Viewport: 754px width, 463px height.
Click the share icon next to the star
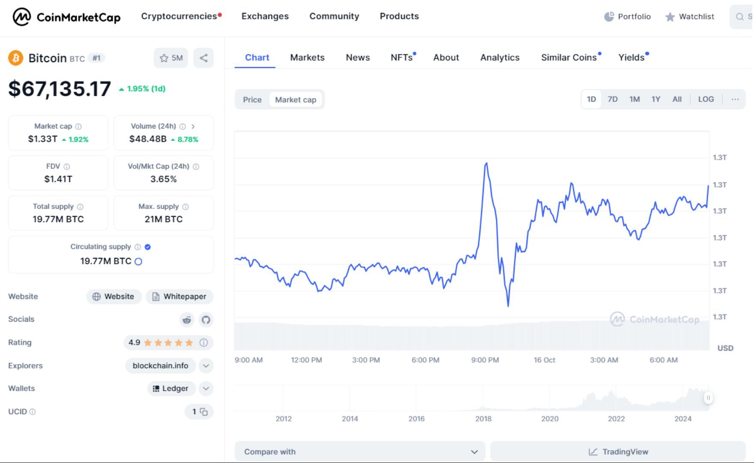point(203,58)
